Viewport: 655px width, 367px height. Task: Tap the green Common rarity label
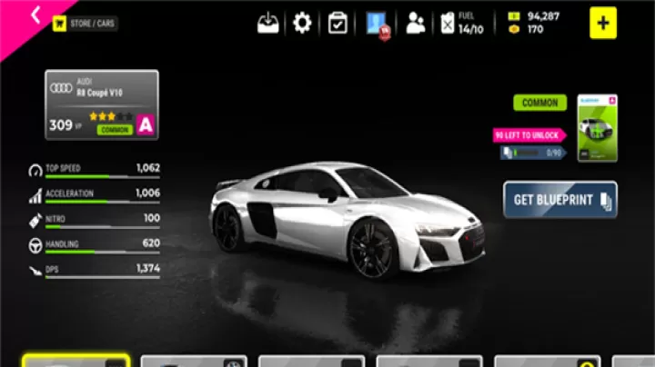pyautogui.click(x=539, y=103)
